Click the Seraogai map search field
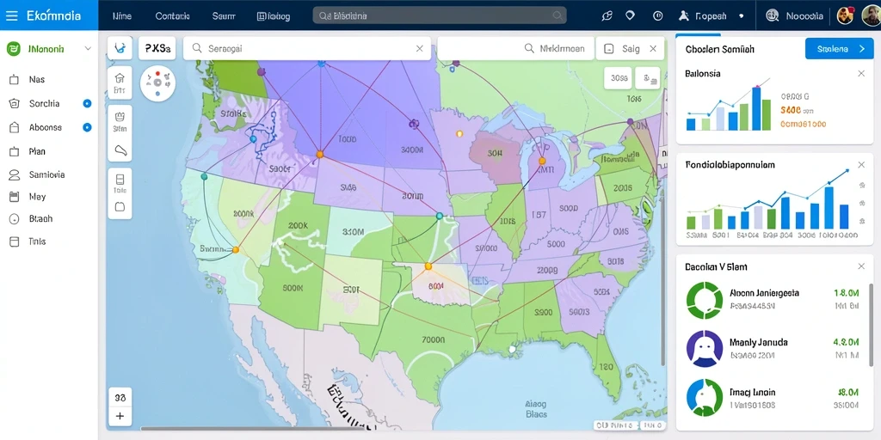Screen dimensions: 881x440 point(311,49)
